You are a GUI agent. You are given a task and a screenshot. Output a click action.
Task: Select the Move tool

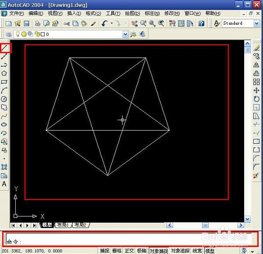256,91
